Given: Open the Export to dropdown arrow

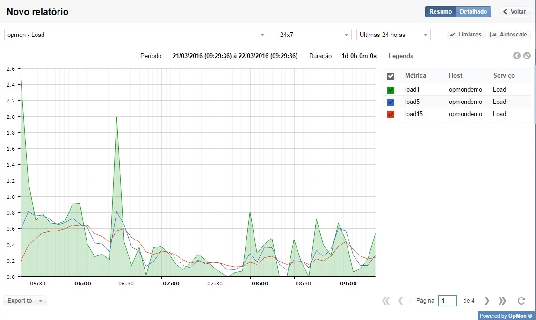Looking at the screenshot, I should point(41,301).
